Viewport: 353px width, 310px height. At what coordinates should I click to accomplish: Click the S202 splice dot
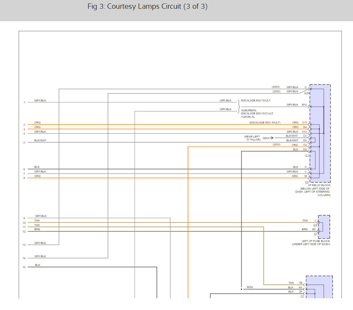coord(241,289)
